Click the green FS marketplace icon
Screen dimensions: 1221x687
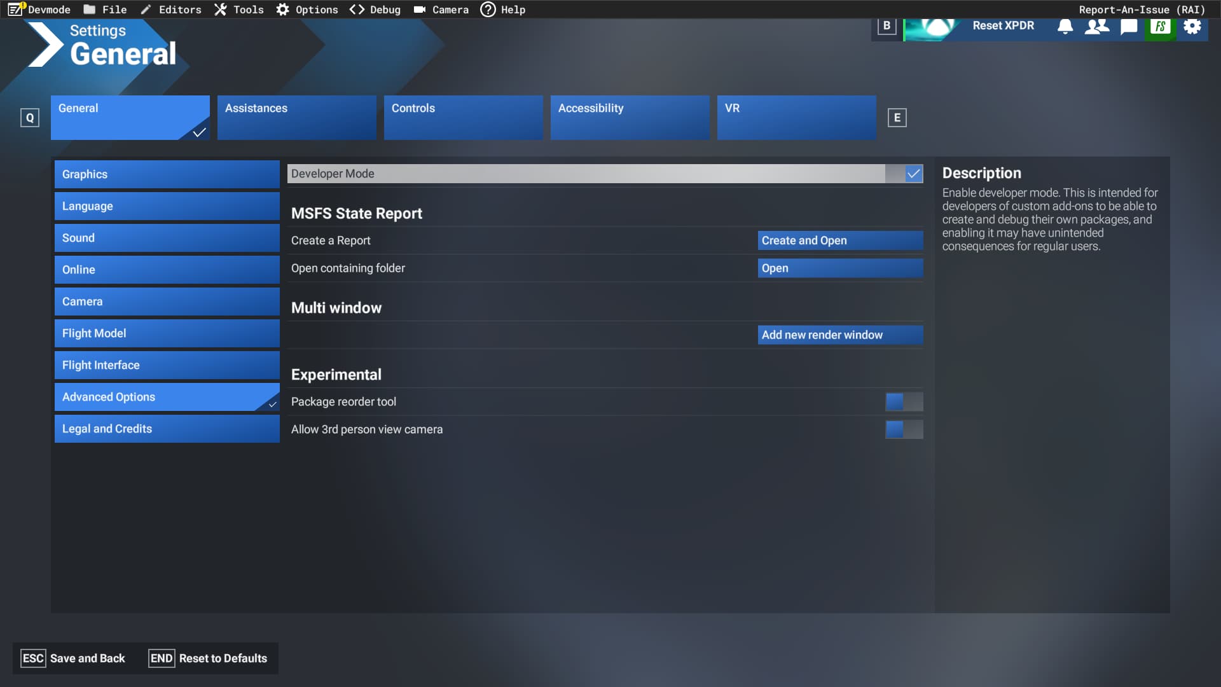click(1161, 26)
